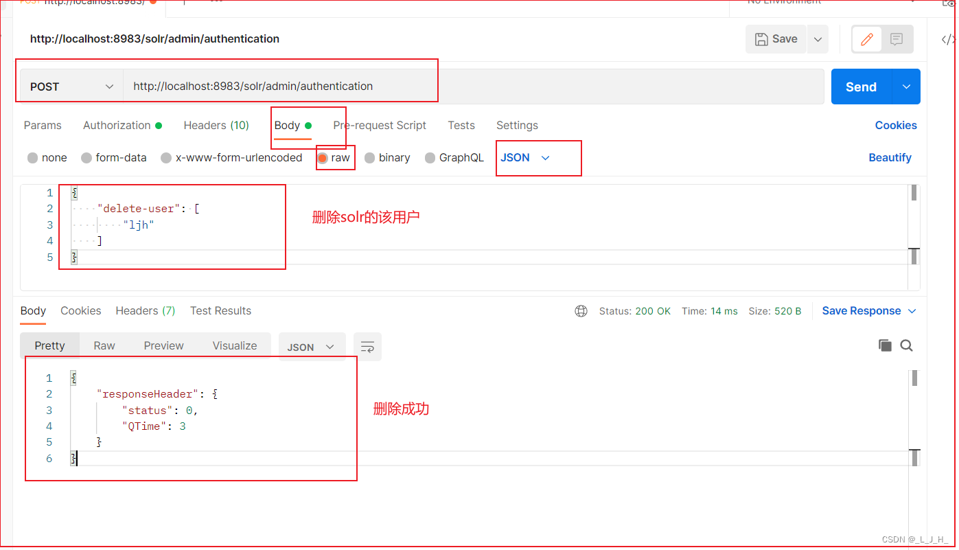Screen dimensions: 959x550
Task: Open the response Cookies tab
Action: point(81,310)
